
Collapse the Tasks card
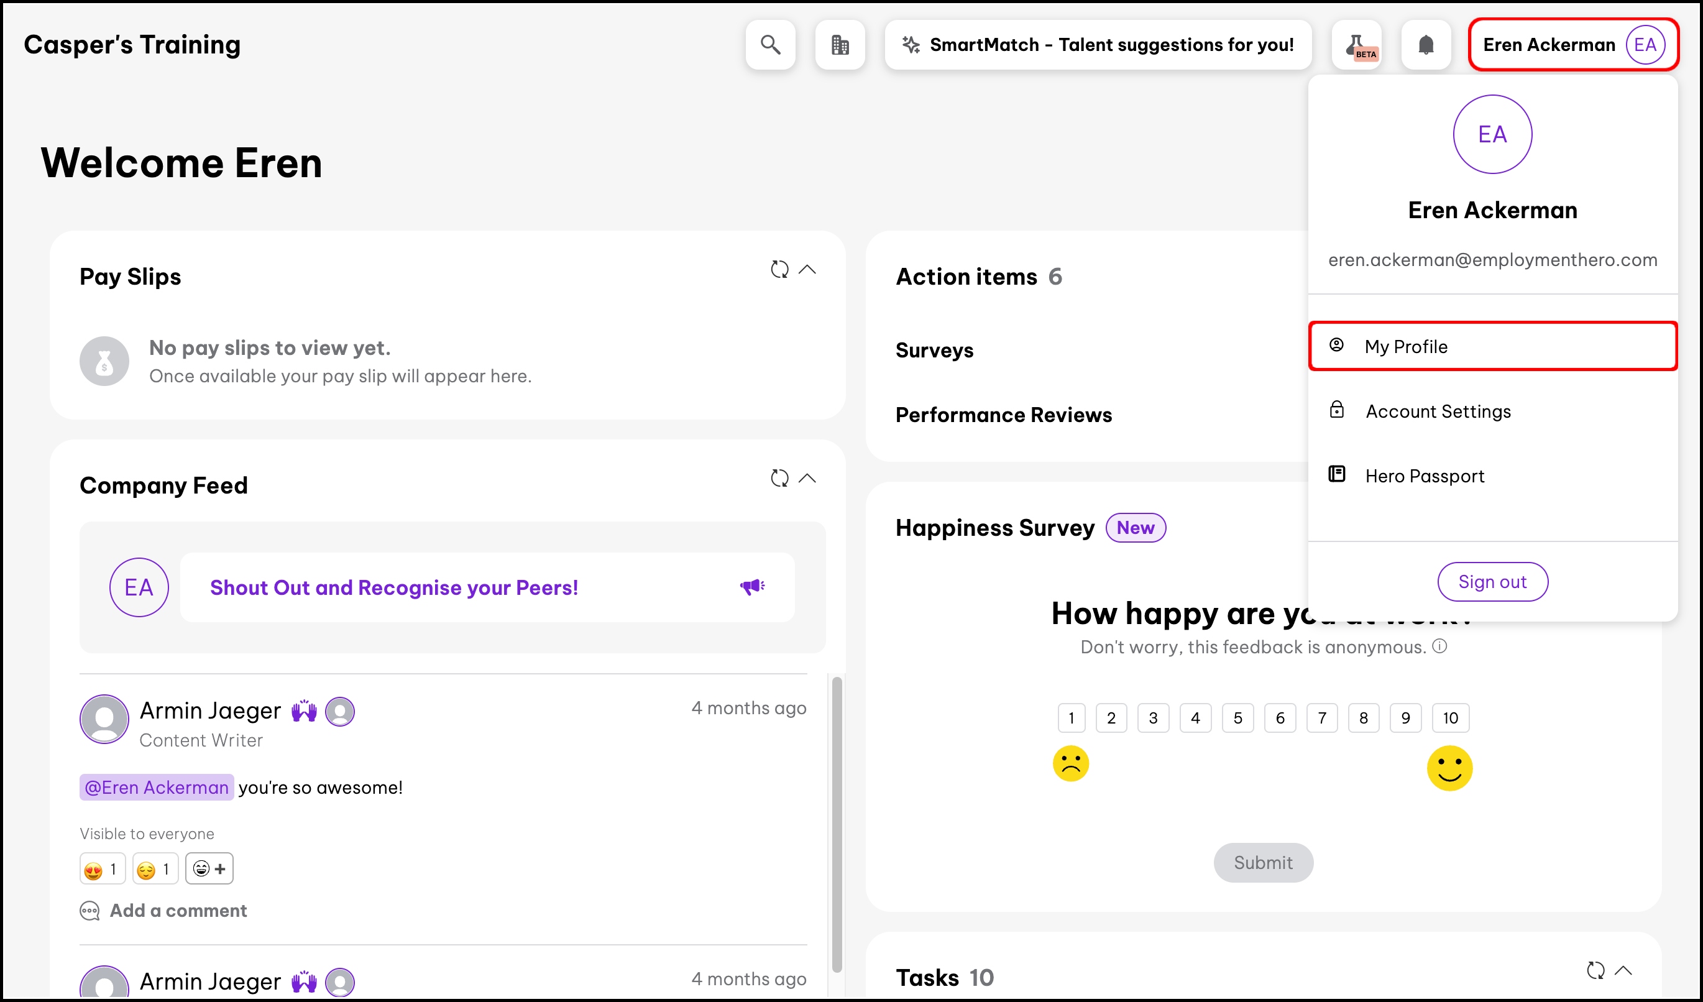coord(1623,970)
